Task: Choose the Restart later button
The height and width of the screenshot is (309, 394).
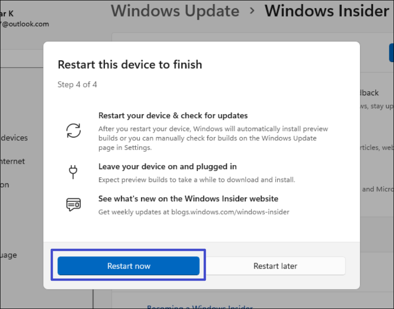Action: 275,266
